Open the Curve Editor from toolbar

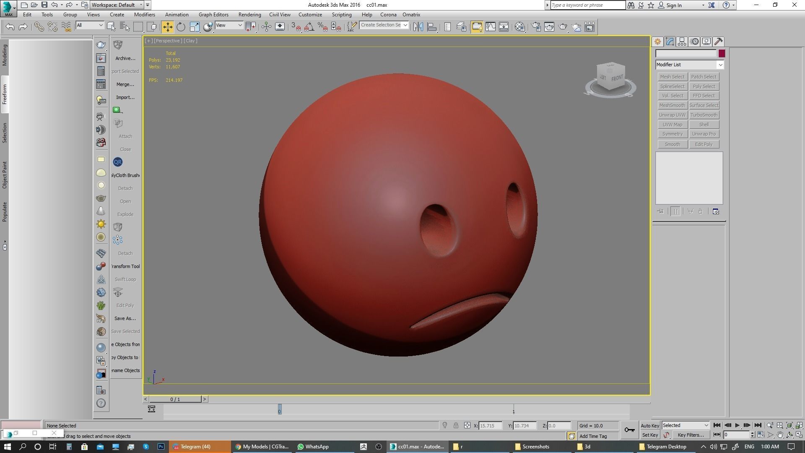click(490, 27)
